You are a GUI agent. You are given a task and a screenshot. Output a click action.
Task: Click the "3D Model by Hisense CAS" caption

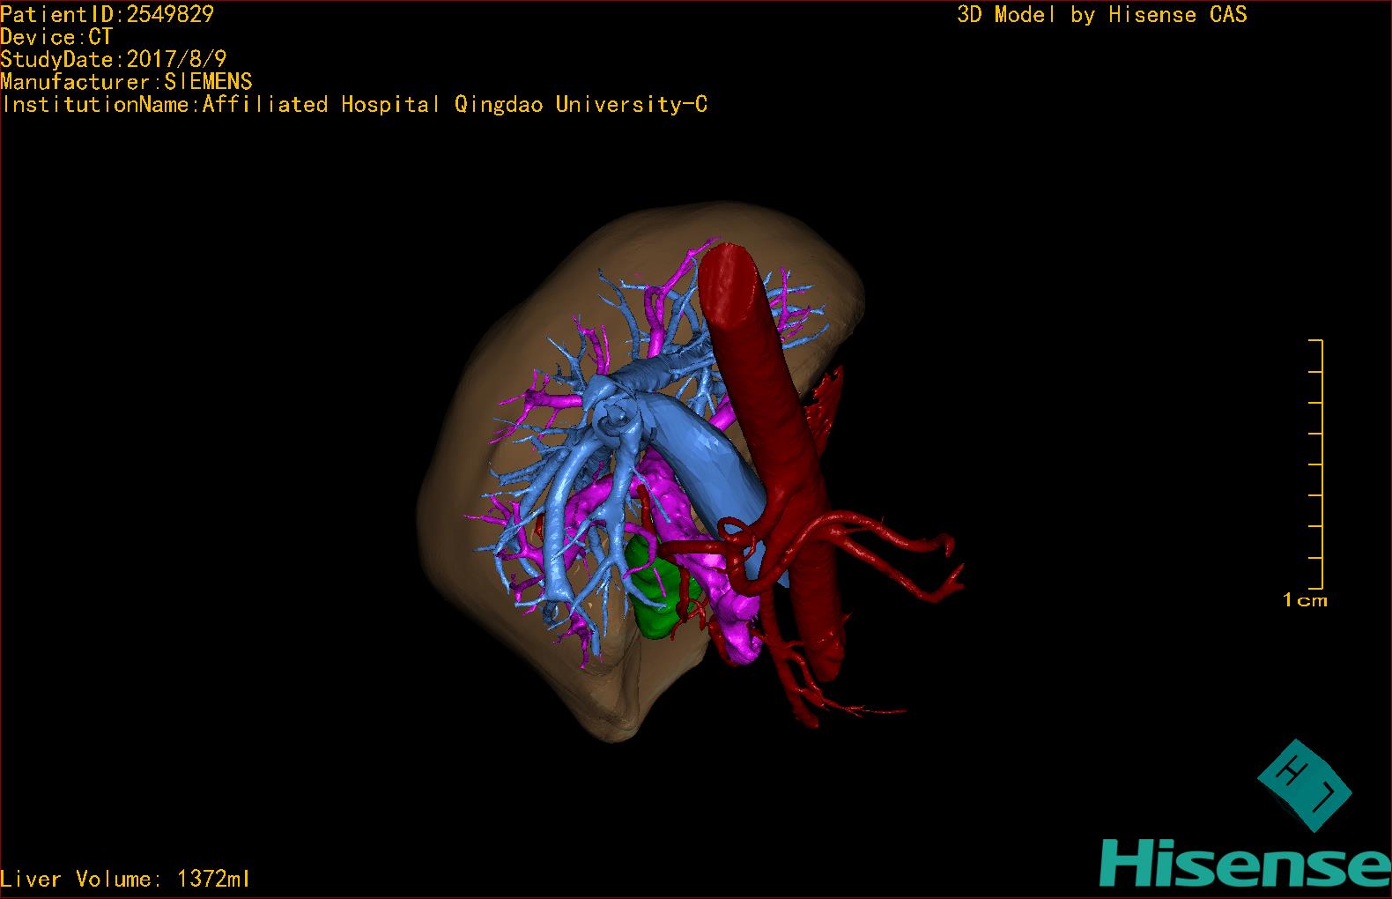click(x=1102, y=14)
